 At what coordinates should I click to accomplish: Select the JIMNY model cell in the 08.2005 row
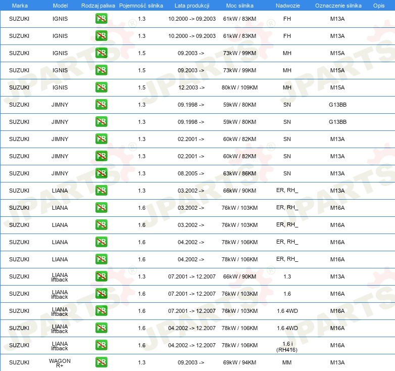click(60, 173)
